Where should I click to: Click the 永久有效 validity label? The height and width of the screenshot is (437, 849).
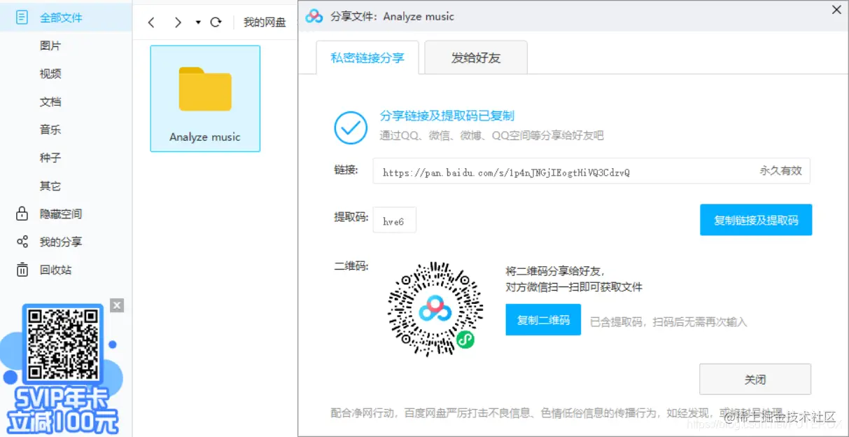click(781, 170)
